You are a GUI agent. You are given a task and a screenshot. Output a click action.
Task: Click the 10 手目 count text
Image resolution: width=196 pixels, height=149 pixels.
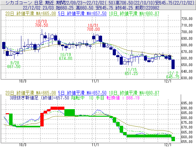click(96, 98)
